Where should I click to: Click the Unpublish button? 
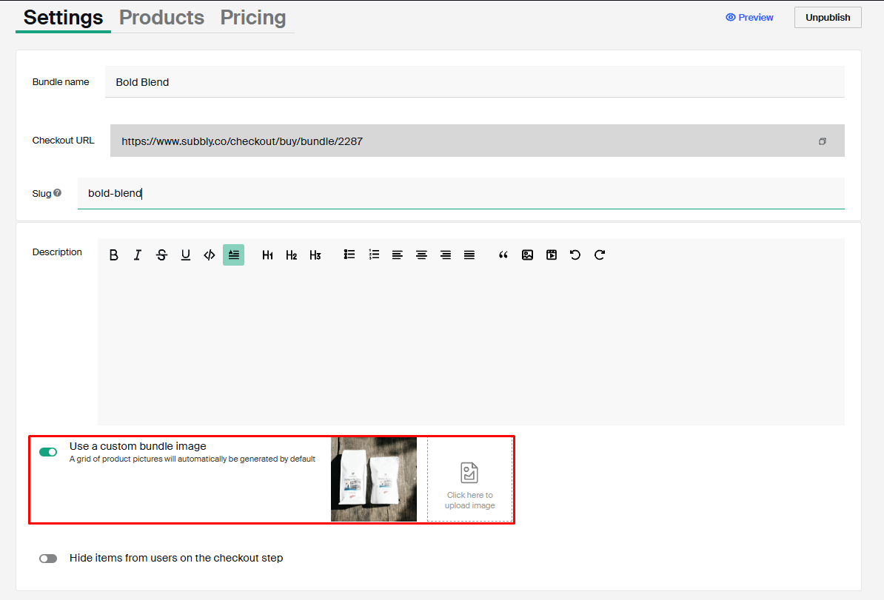coord(828,18)
